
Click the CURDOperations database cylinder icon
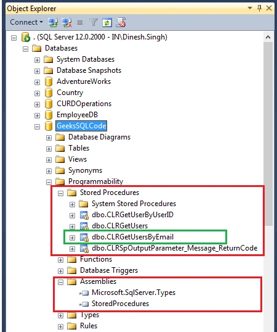(49, 104)
